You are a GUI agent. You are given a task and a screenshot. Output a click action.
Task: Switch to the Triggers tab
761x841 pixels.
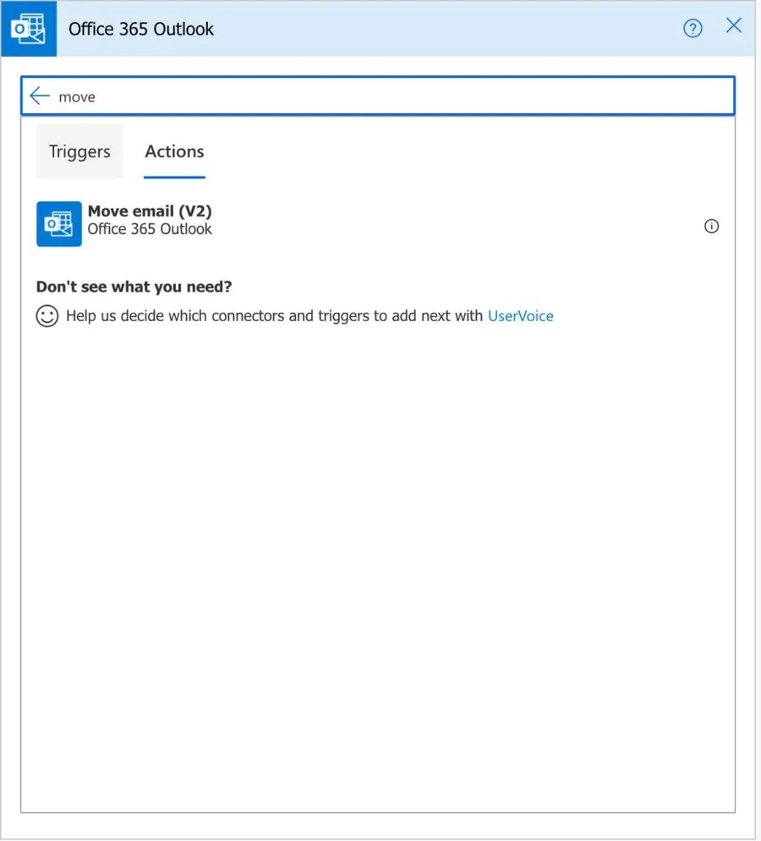point(79,151)
